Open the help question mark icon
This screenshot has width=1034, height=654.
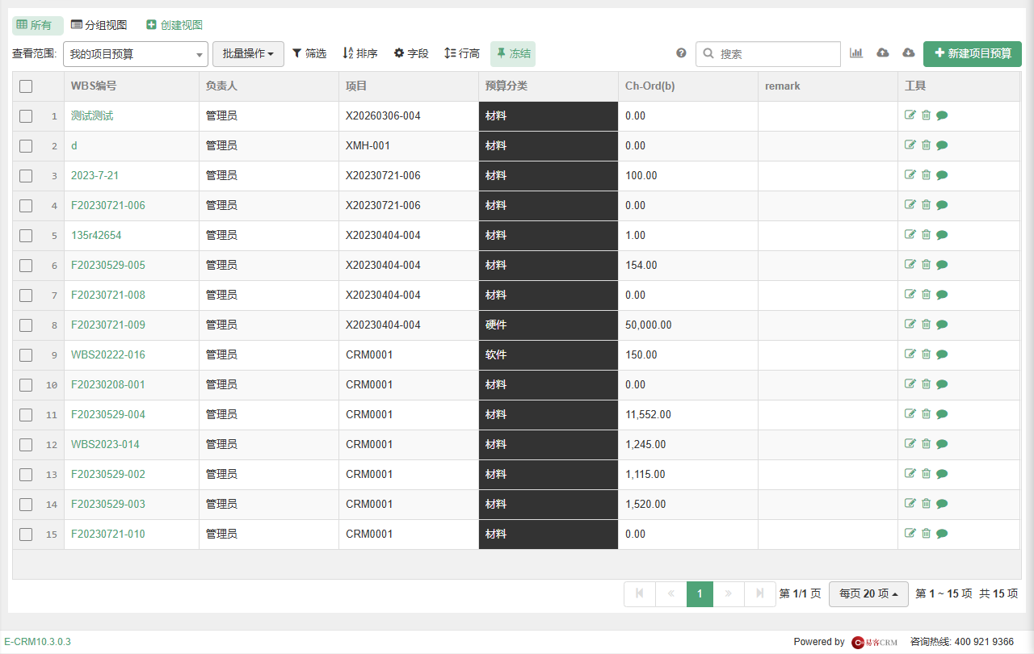pos(681,53)
